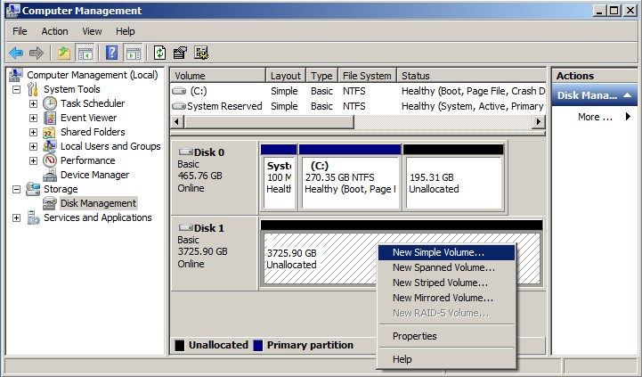The width and height of the screenshot is (642, 377).
Task: Open Device Manager in the tree
Action: pyautogui.click(x=94, y=175)
